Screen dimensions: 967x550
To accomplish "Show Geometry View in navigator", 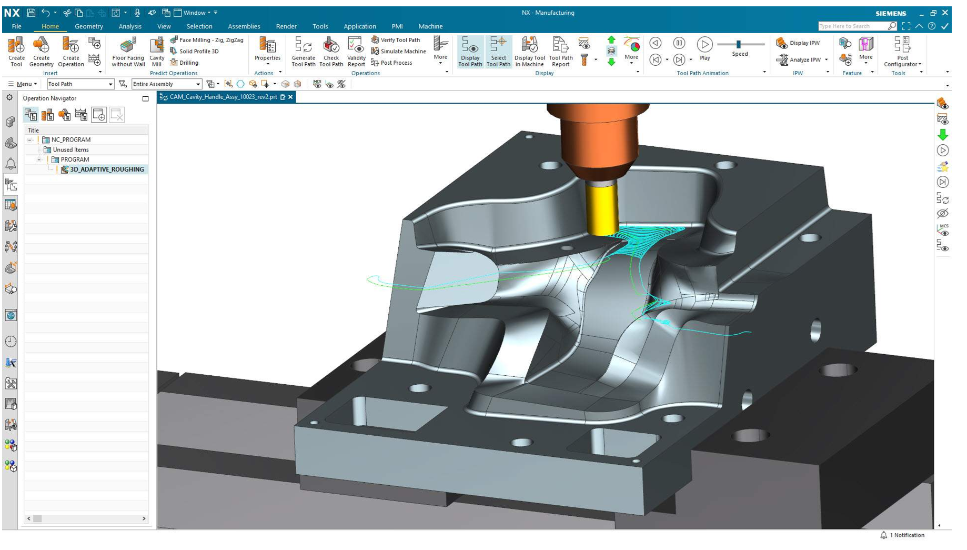I will (x=64, y=115).
